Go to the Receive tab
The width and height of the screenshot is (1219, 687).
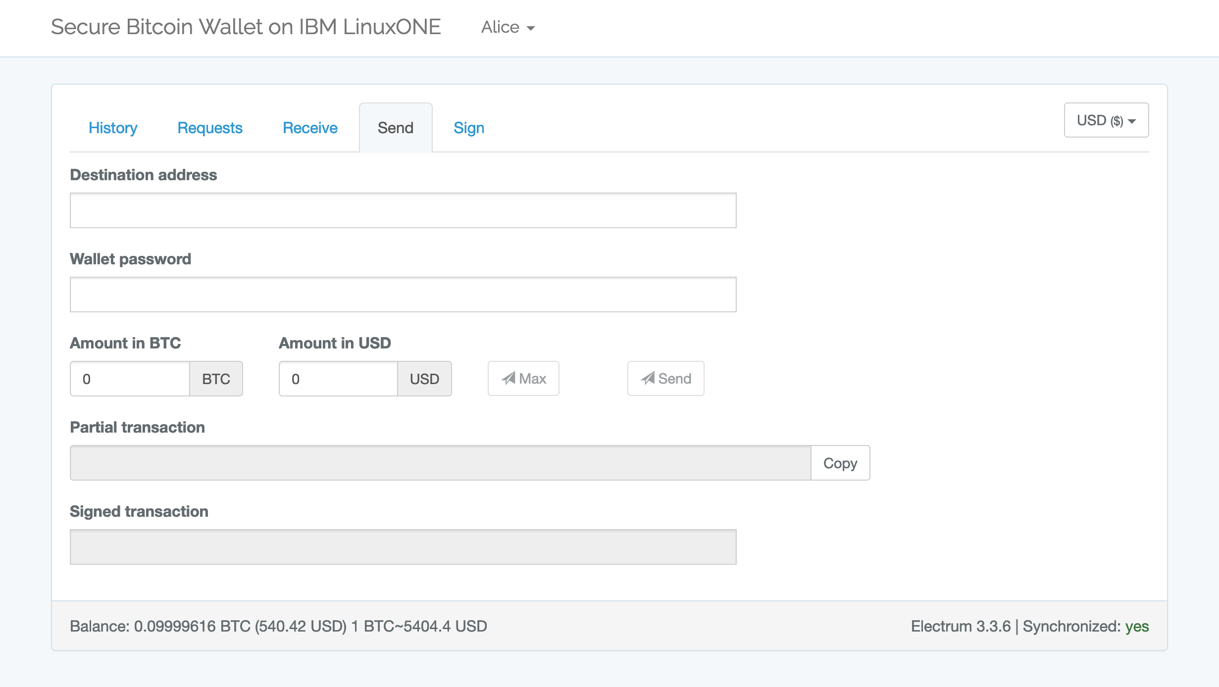(x=310, y=128)
